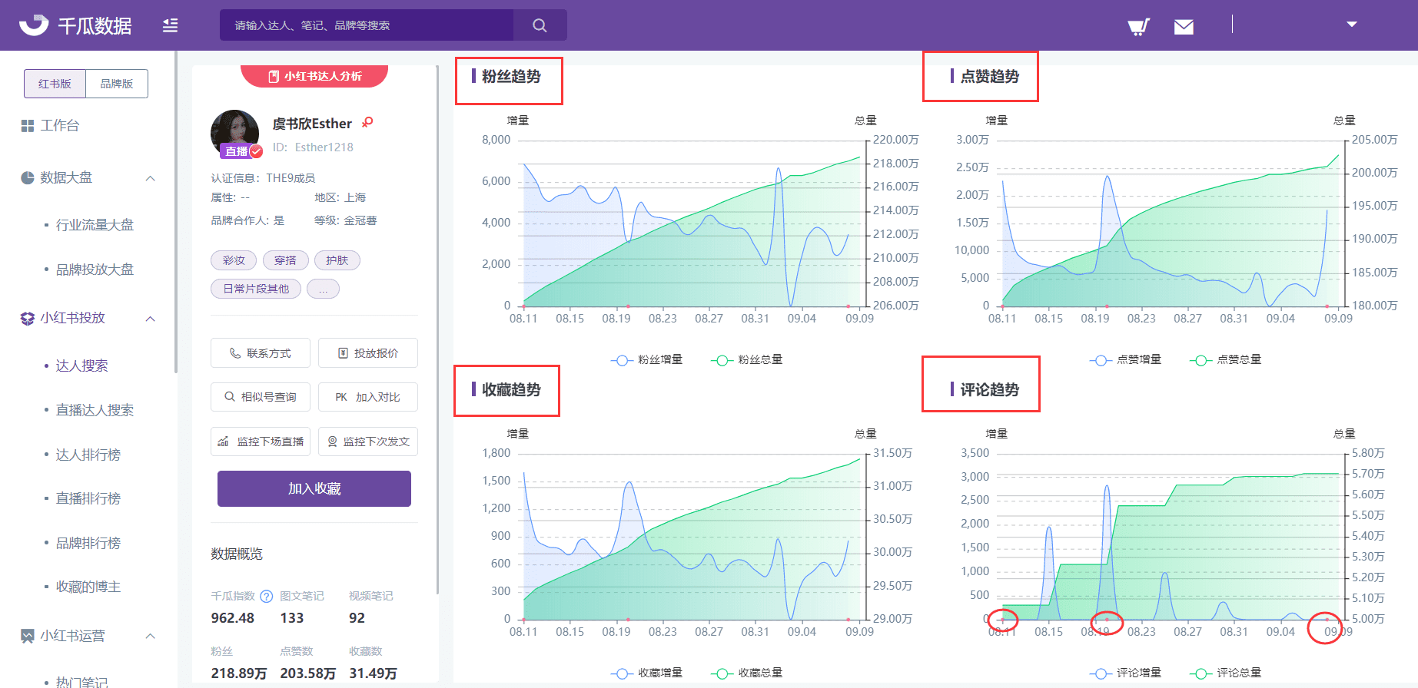Click the 工作台 grid icon
The width and height of the screenshot is (1418, 688).
(28, 126)
